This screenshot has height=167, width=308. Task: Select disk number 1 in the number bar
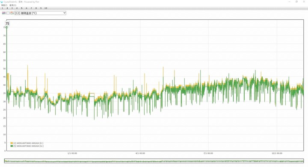[3, 8]
